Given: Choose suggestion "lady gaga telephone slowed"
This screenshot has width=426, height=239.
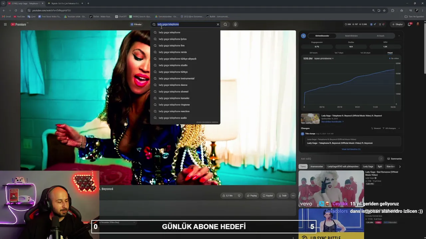Looking at the screenshot, I should (185, 92).
